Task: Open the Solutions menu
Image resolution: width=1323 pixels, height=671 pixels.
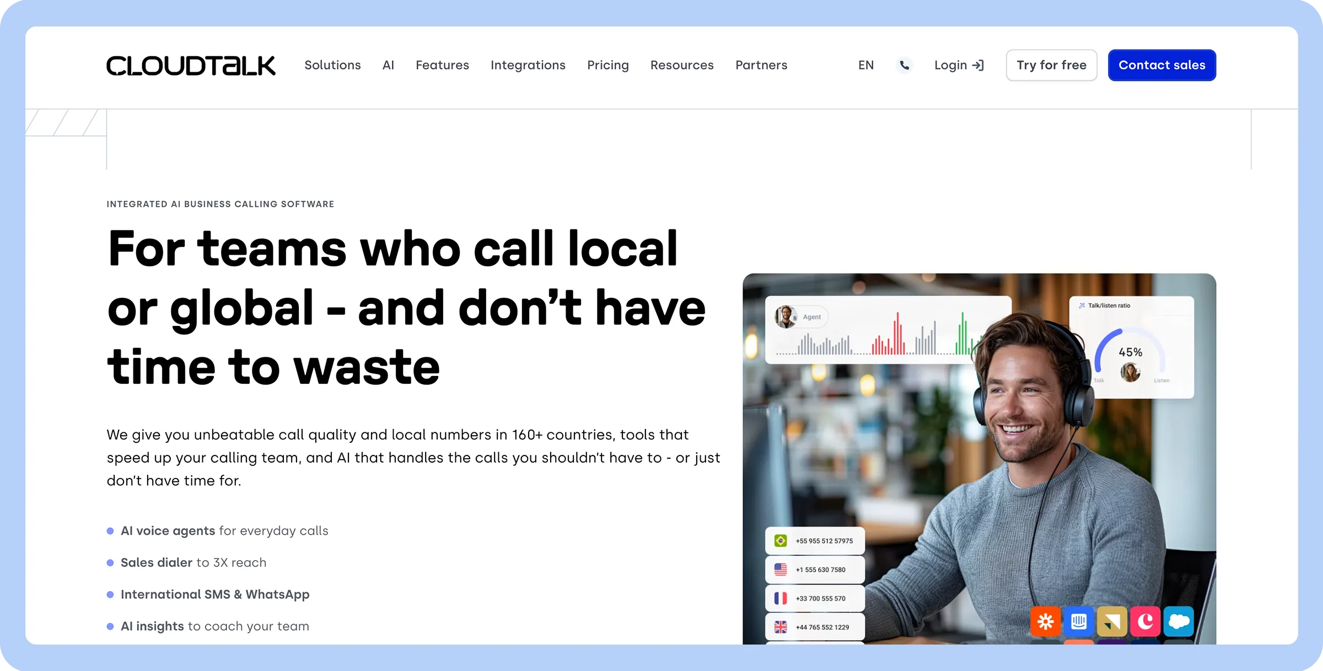Action: pos(332,65)
